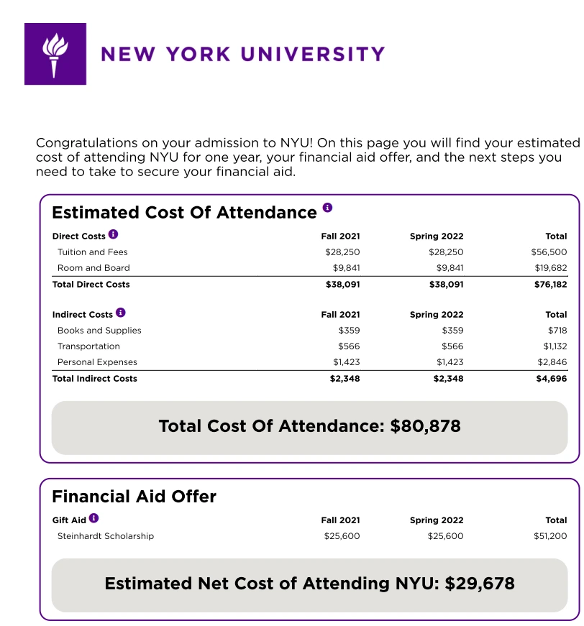This screenshot has height=626, width=584.
Task: Click the Total Direct Costs amount $76,182
Action: pos(550,285)
